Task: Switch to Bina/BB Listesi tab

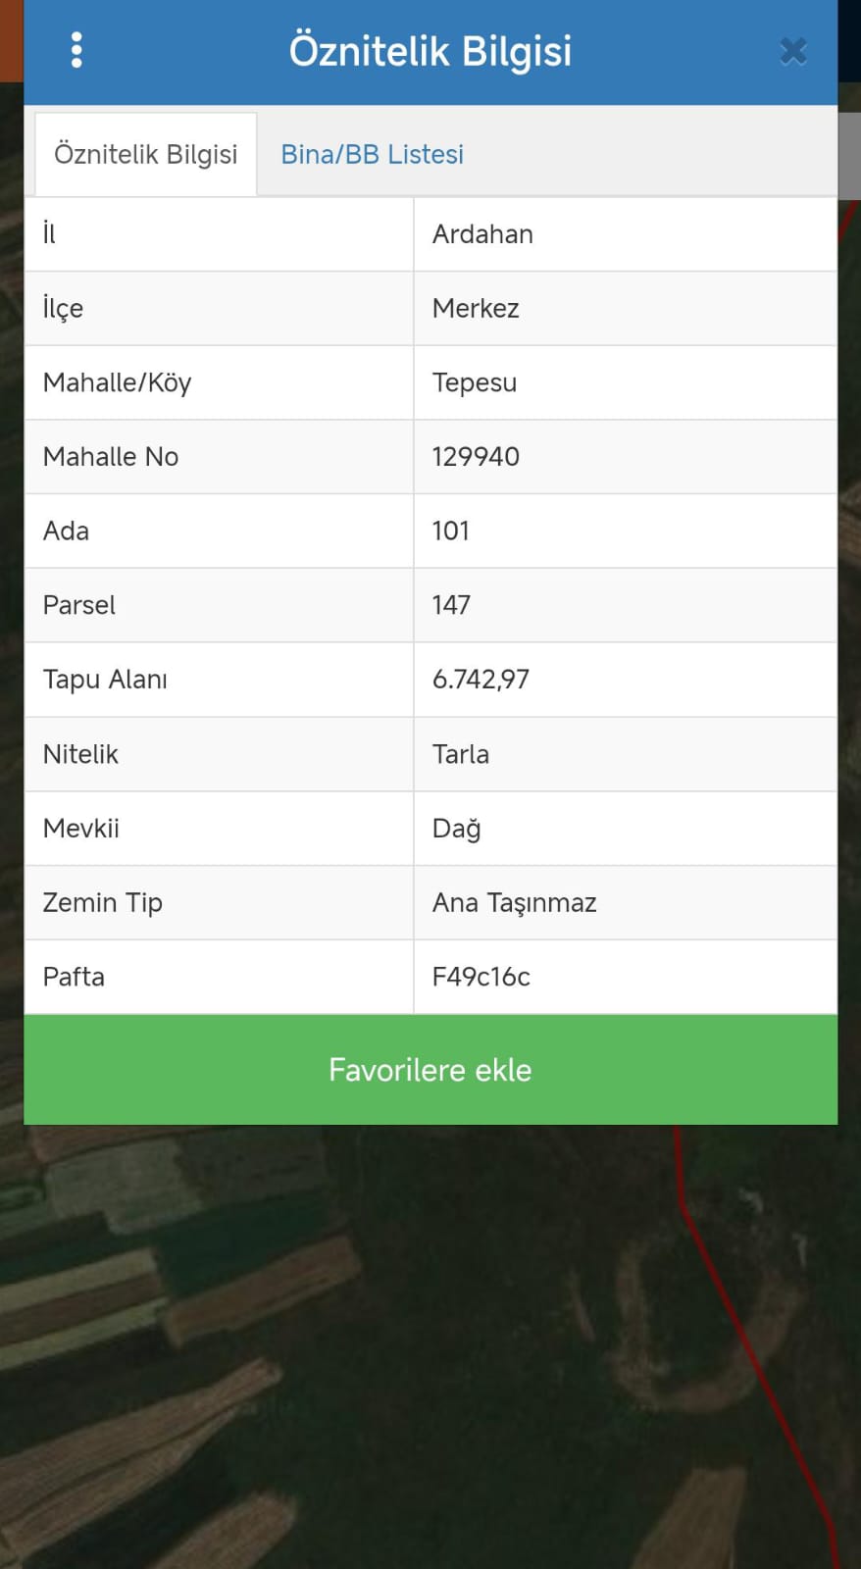Action: (x=372, y=155)
